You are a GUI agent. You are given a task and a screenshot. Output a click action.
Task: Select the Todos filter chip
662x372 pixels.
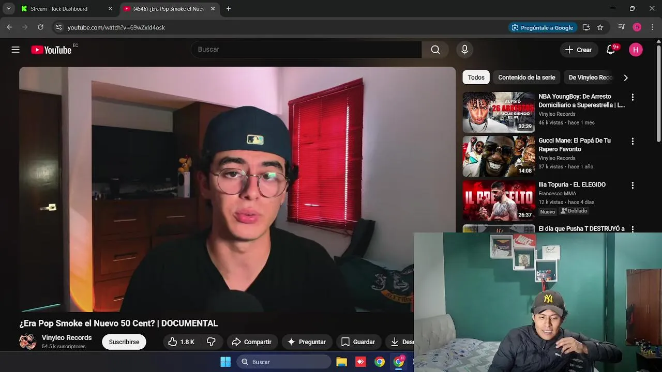point(476,78)
